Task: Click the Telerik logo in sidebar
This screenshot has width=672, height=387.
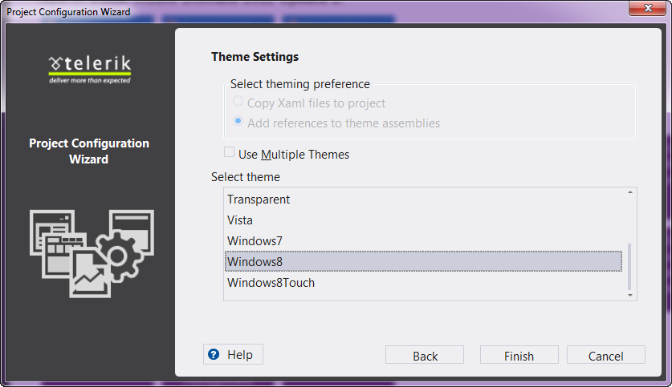Action: point(90,67)
